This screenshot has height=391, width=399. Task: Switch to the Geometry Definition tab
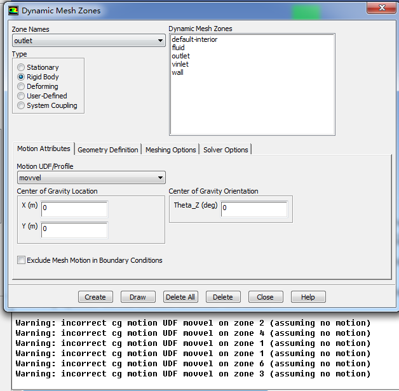click(108, 150)
